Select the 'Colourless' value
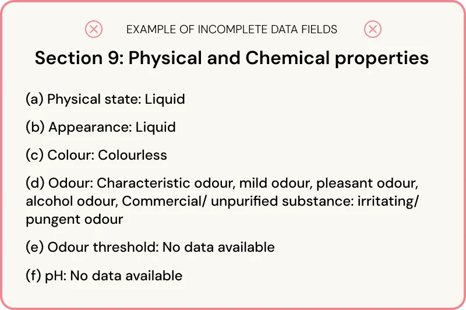The height and width of the screenshot is (310, 466). coord(132,155)
